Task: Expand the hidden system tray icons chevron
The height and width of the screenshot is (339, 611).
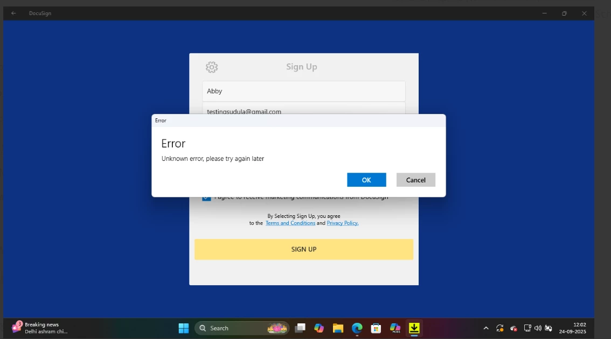Action: pos(486,328)
